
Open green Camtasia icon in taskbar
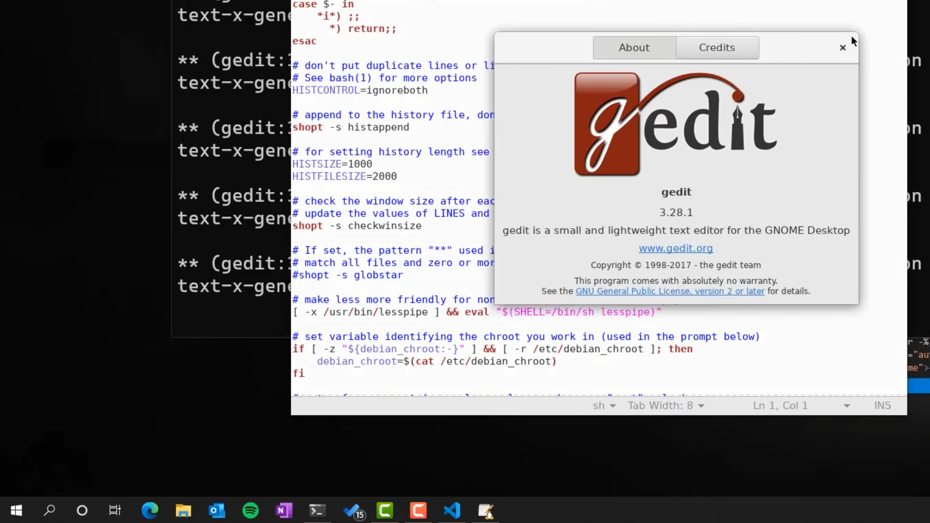[385, 510]
